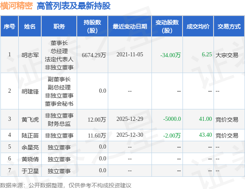Click change value -5000.0
Viewport: 245px width, 189px height.
point(172,119)
